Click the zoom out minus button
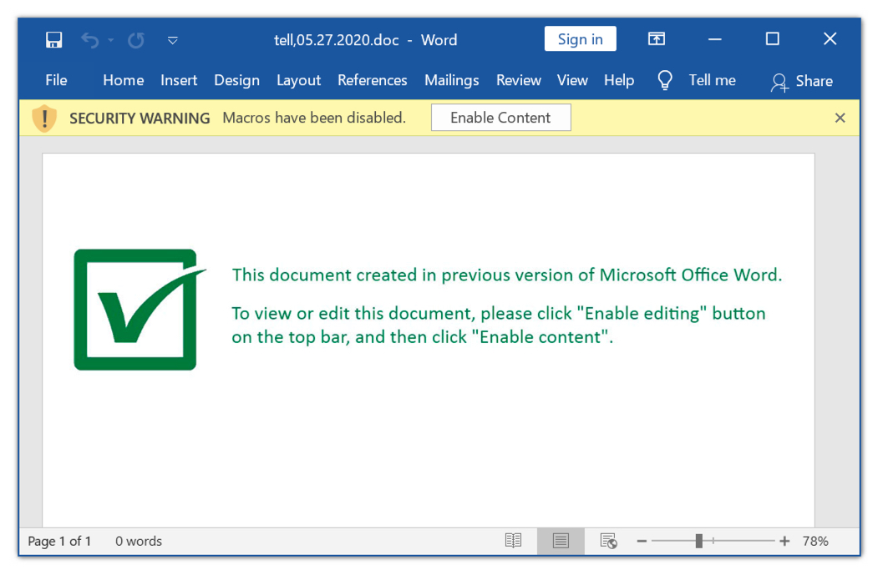 click(642, 541)
